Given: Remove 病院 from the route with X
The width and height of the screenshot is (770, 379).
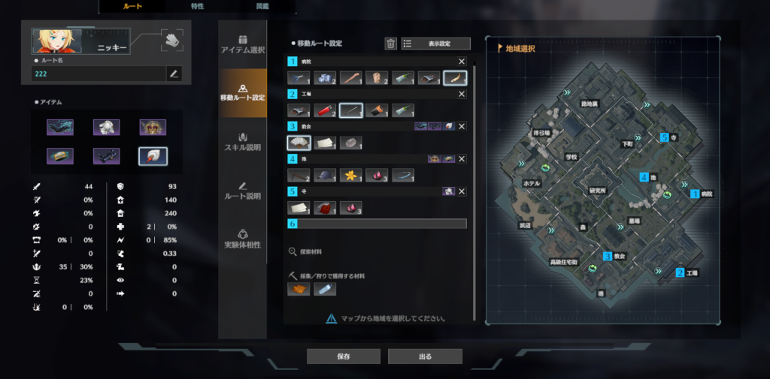Looking at the screenshot, I should (462, 62).
